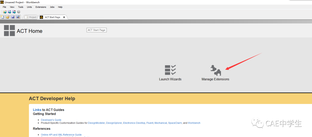Switch to the Project tab
This screenshot has height=137, width=312.
pos(30,17)
